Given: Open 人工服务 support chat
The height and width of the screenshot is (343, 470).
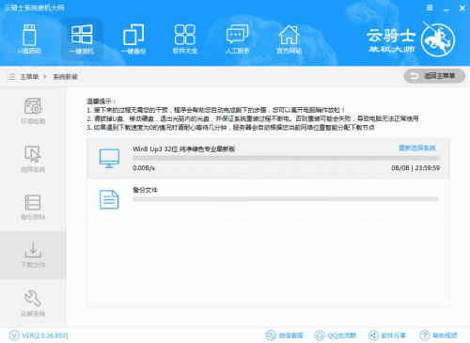Looking at the screenshot, I should point(237,39).
